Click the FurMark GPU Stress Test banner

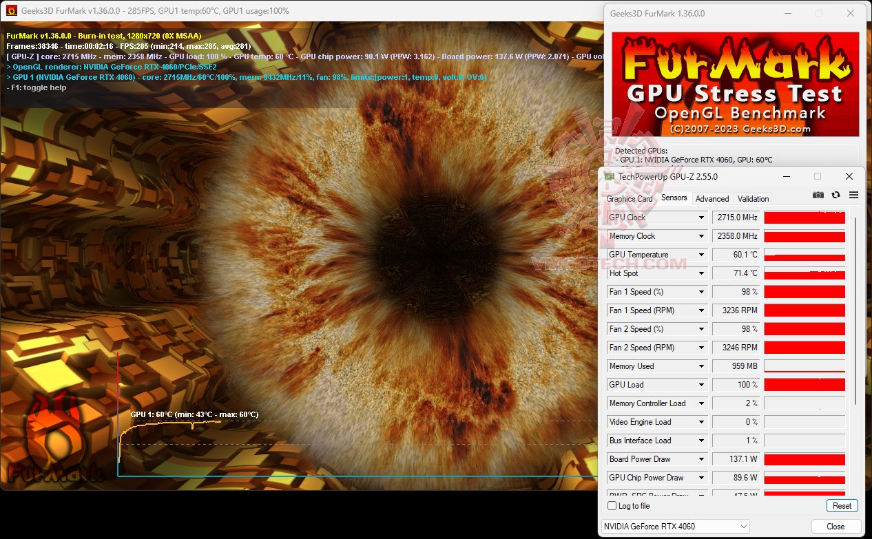(735, 84)
